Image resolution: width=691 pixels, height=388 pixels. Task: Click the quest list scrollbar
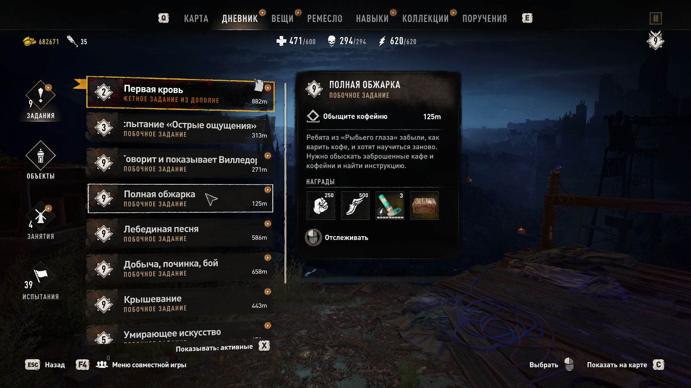point(285,183)
